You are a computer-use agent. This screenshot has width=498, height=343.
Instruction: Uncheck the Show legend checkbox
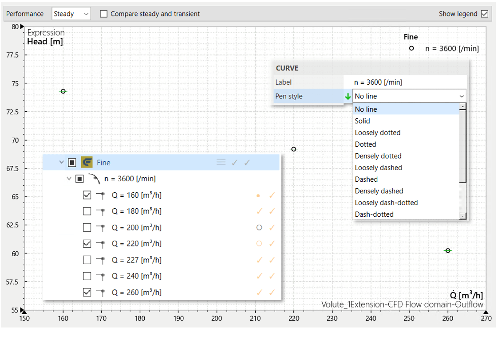[x=484, y=14]
